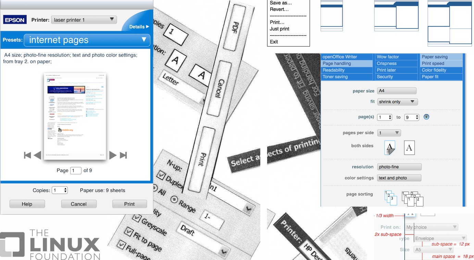Select single-sided printing icon

(x=409, y=148)
